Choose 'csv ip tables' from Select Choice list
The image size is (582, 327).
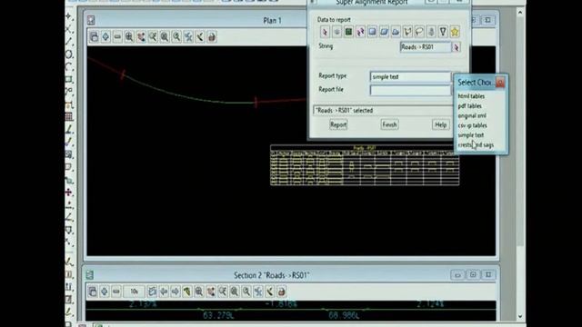pyautogui.click(x=472, y=125)
